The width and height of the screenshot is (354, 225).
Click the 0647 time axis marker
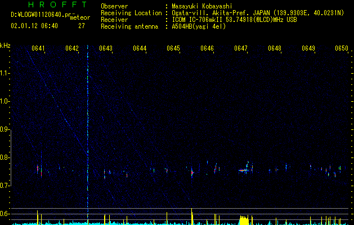click(241, 48)
